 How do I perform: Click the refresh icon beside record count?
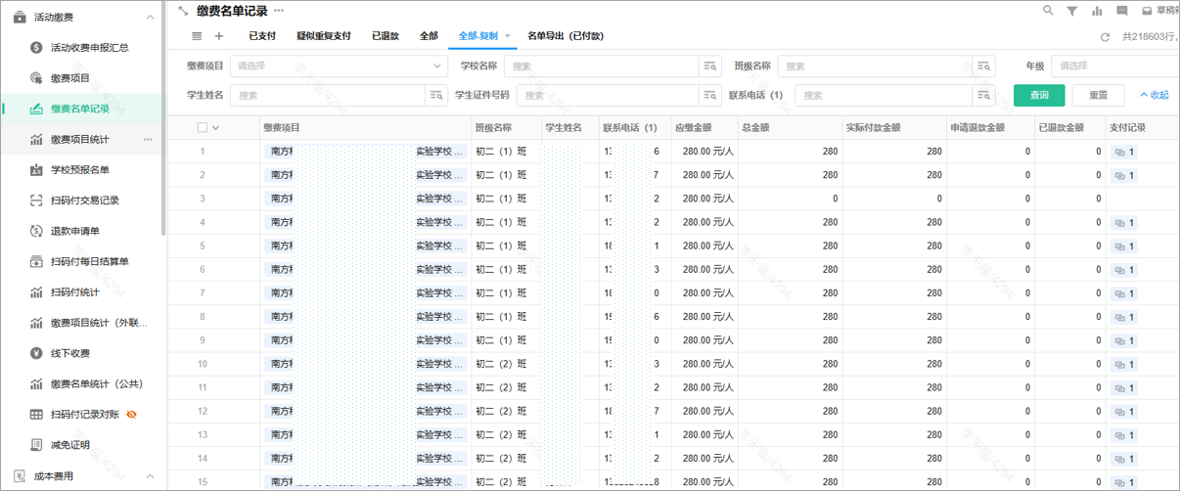coord(1105,37)
